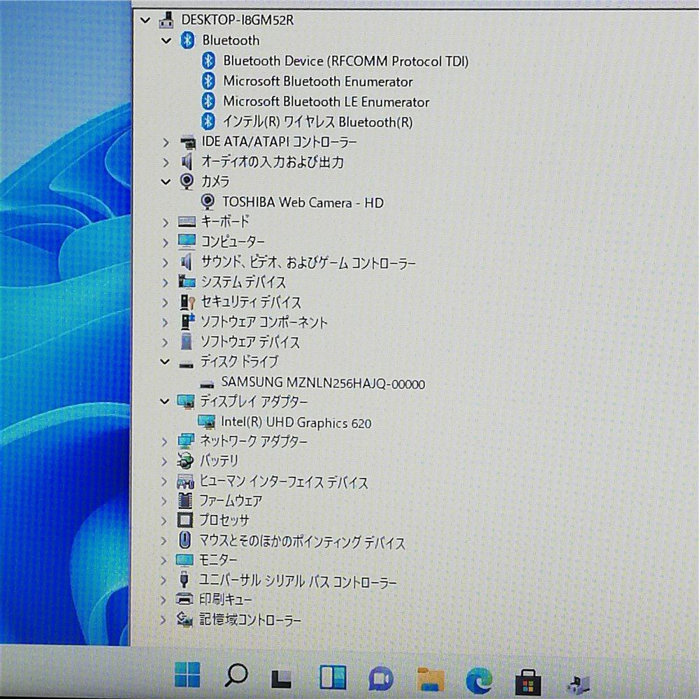Viewport: 699px width, 699px height.
Task: Collapse the カメラ category
Action: [166, 182]
